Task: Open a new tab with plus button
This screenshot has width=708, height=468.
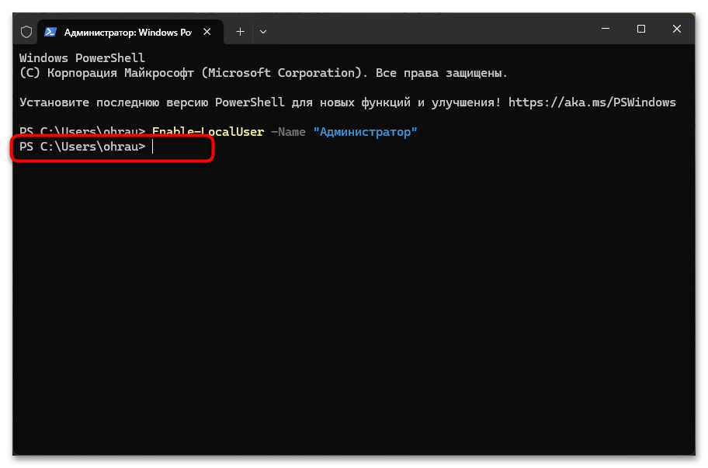Action: coord(240,32)
